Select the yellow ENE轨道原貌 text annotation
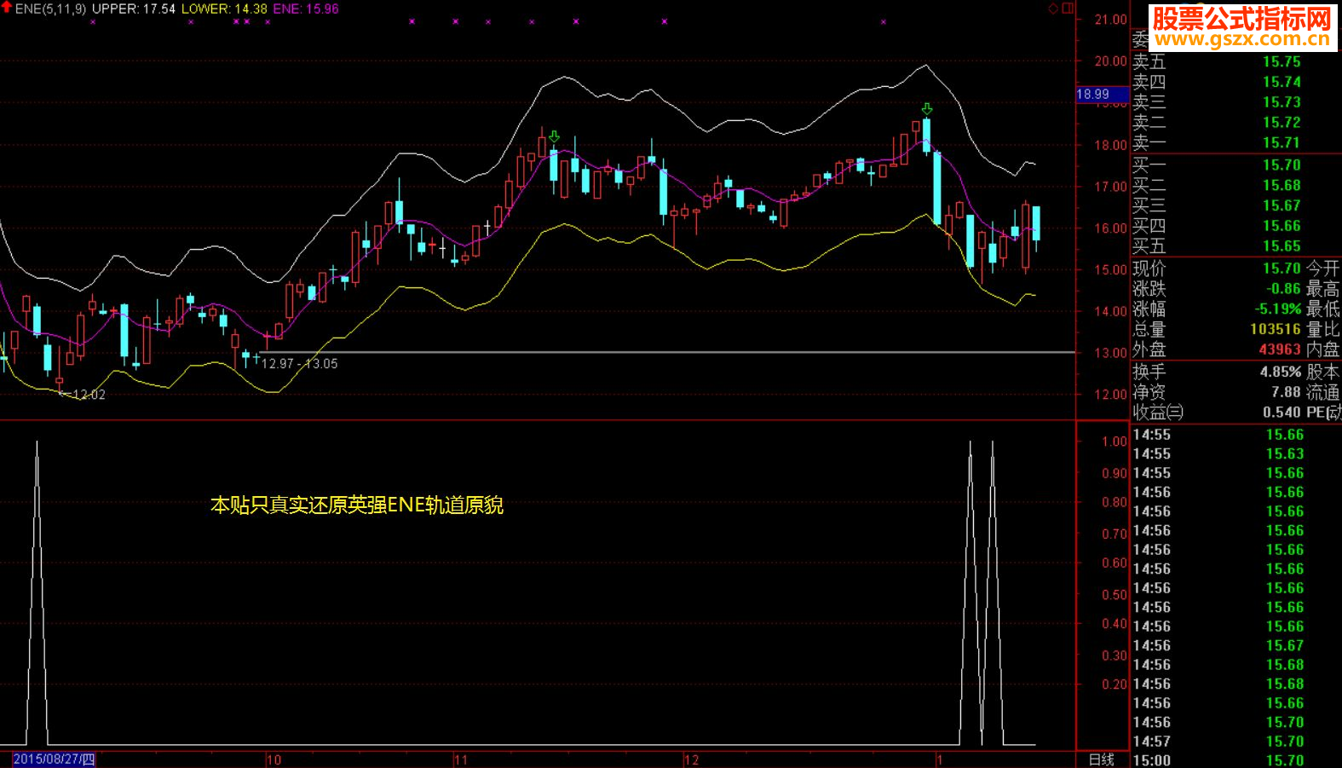The height and width of the screenshot is (768, 1342). (357, 505)
